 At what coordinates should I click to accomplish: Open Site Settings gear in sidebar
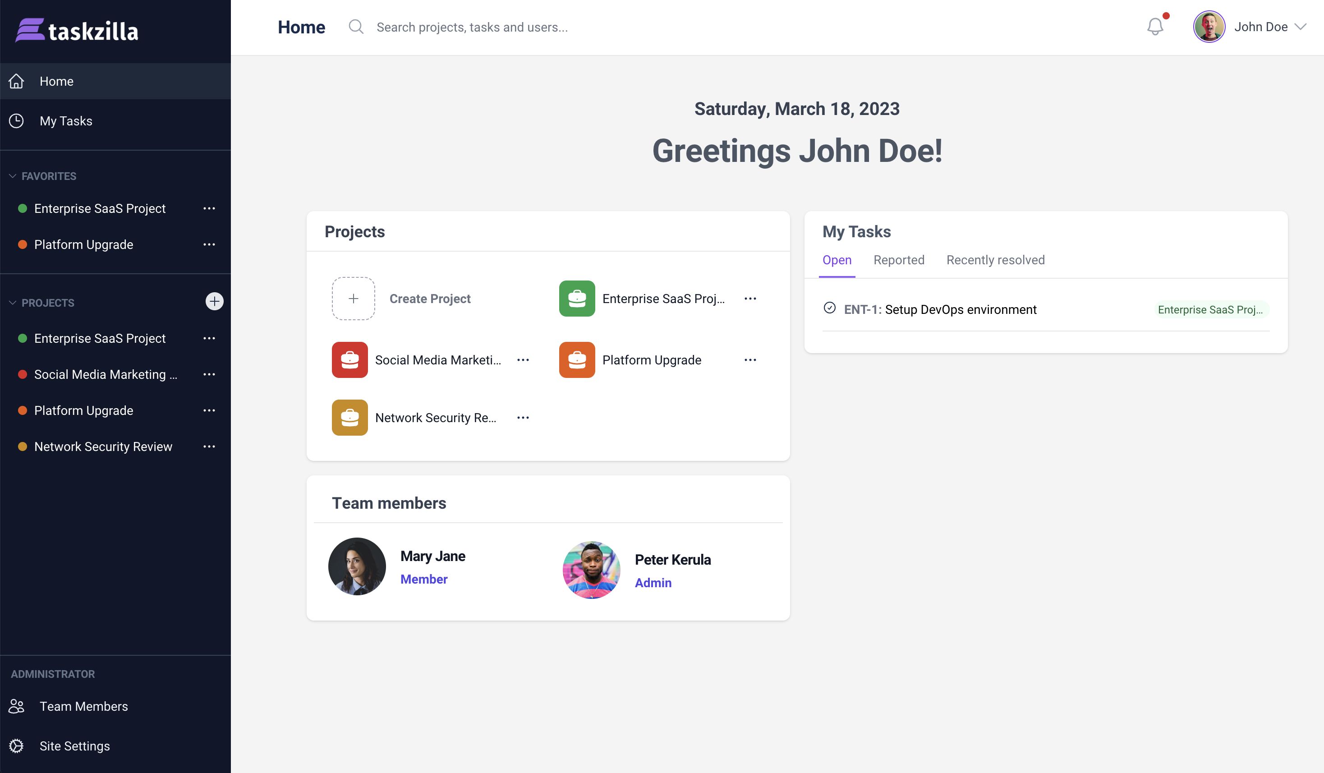(x=17, y=745)
